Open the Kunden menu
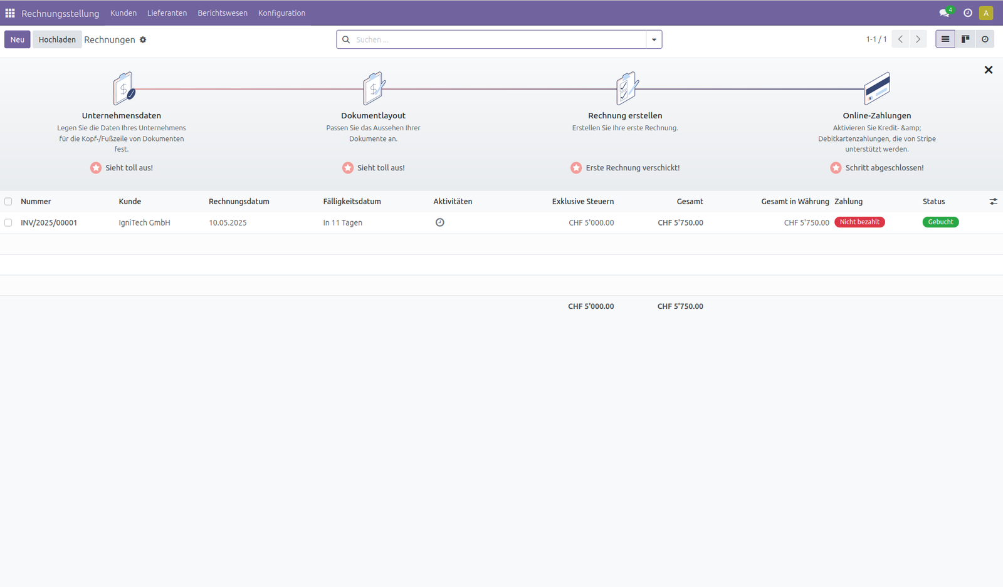 point(123,13)
